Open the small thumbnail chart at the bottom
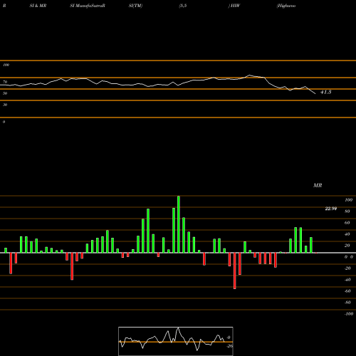 [x=176, y=341]
